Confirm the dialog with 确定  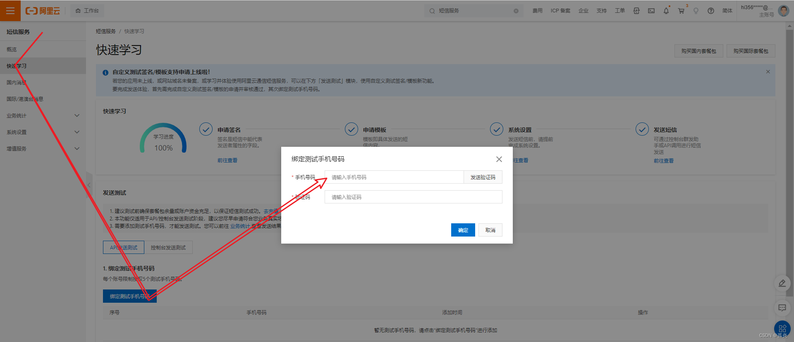coord(463,230)
